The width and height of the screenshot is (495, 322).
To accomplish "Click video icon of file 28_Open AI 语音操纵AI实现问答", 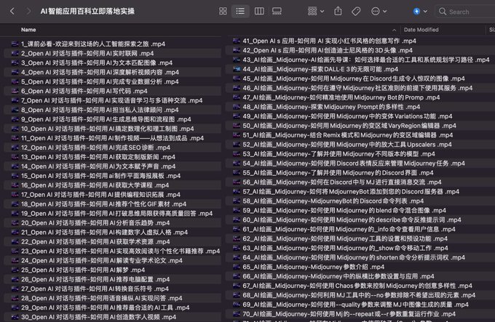I will 15,298.
